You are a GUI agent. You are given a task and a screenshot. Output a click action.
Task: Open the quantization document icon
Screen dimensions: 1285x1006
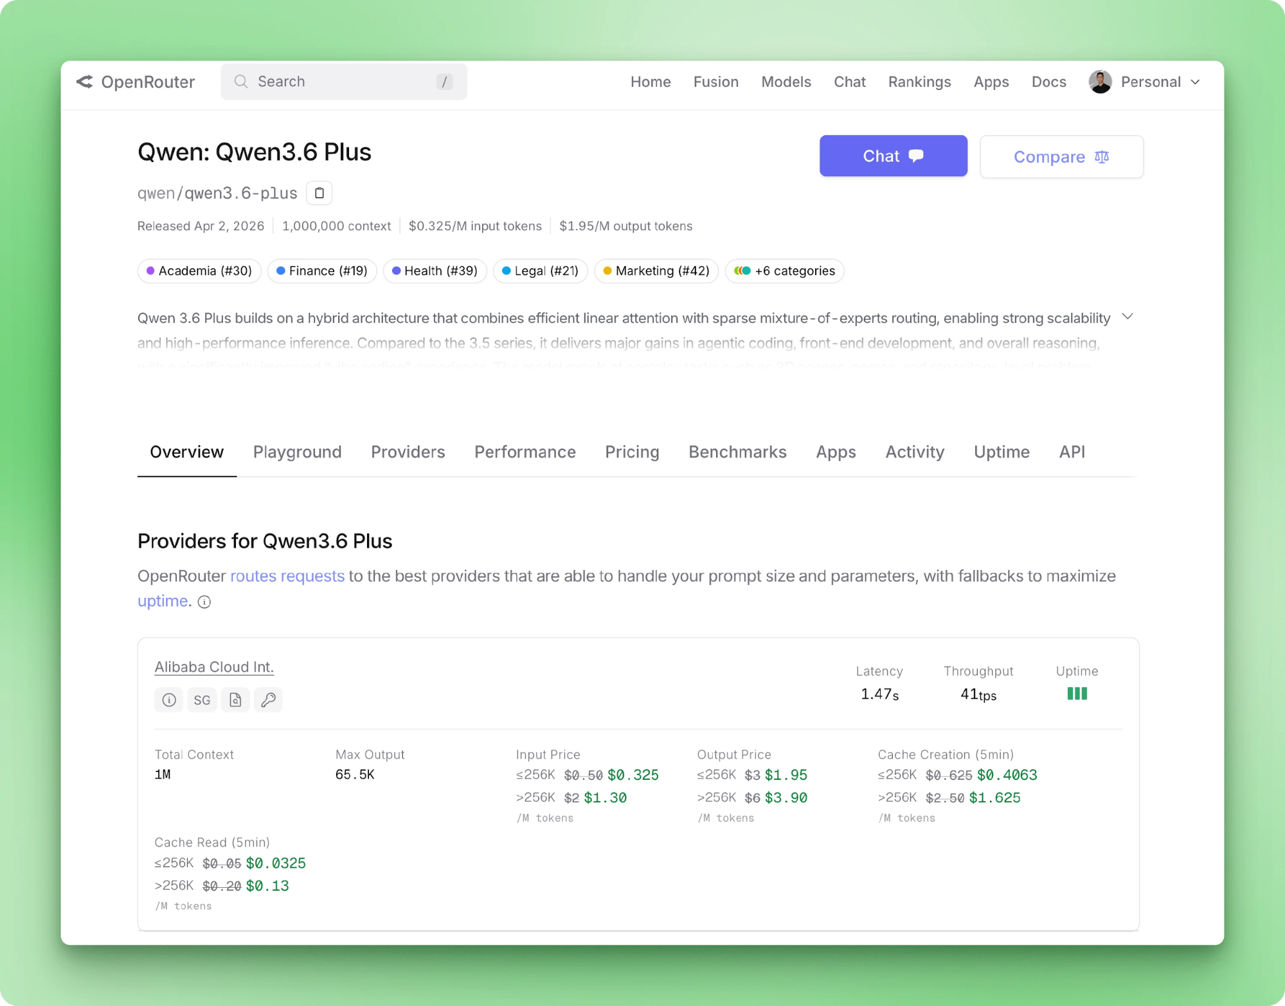pyautogui.click(x=235, y=700)
